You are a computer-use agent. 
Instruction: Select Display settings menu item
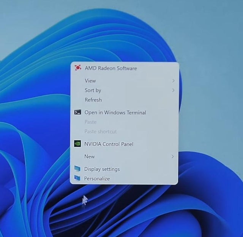click(124, 169)
